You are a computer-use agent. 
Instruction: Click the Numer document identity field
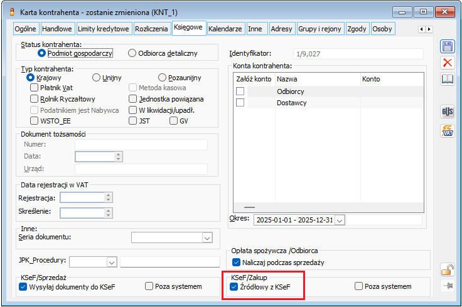pyautogui.click(x=140, y=144)
